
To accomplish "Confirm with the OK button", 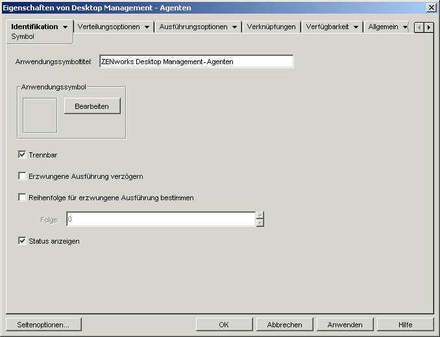I will (x=224, y=325).
